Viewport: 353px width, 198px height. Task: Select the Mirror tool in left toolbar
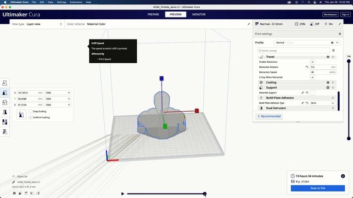pyautogui.click(x=5, y=112)
